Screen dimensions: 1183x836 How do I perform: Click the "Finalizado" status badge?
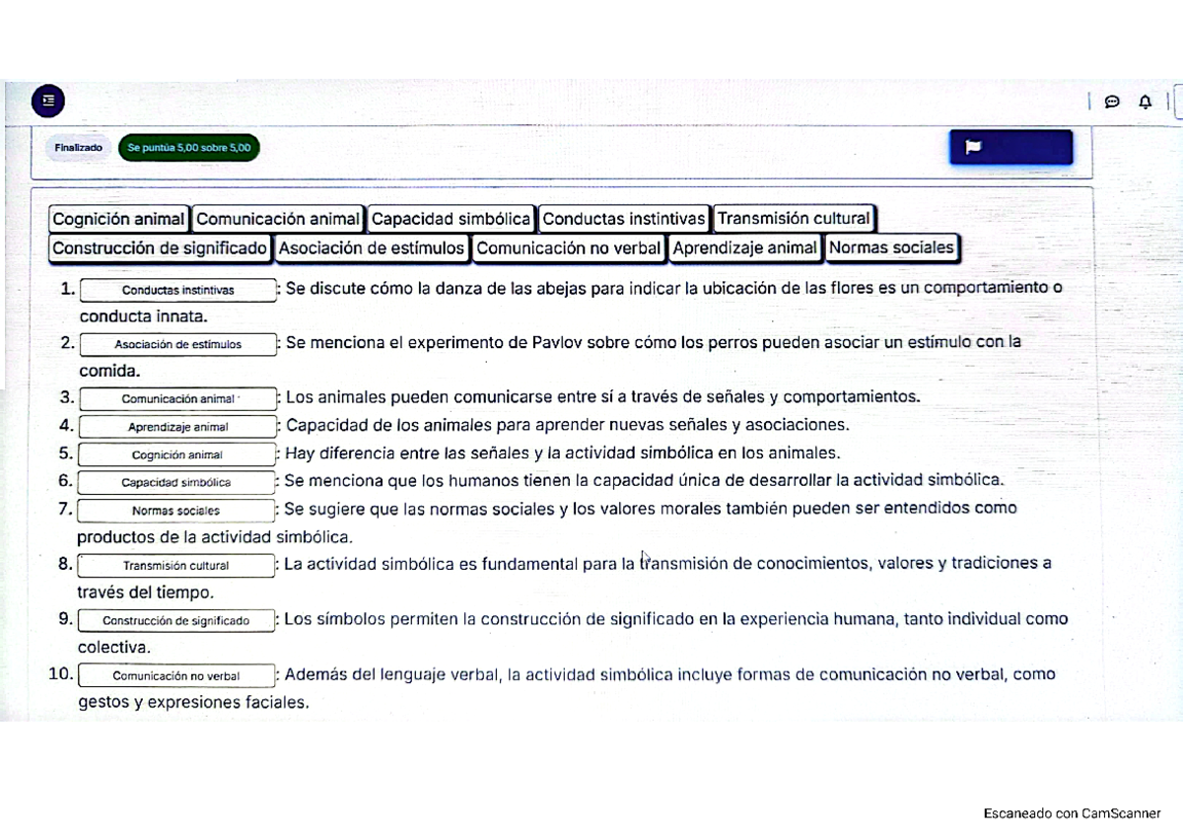(77, 146)
